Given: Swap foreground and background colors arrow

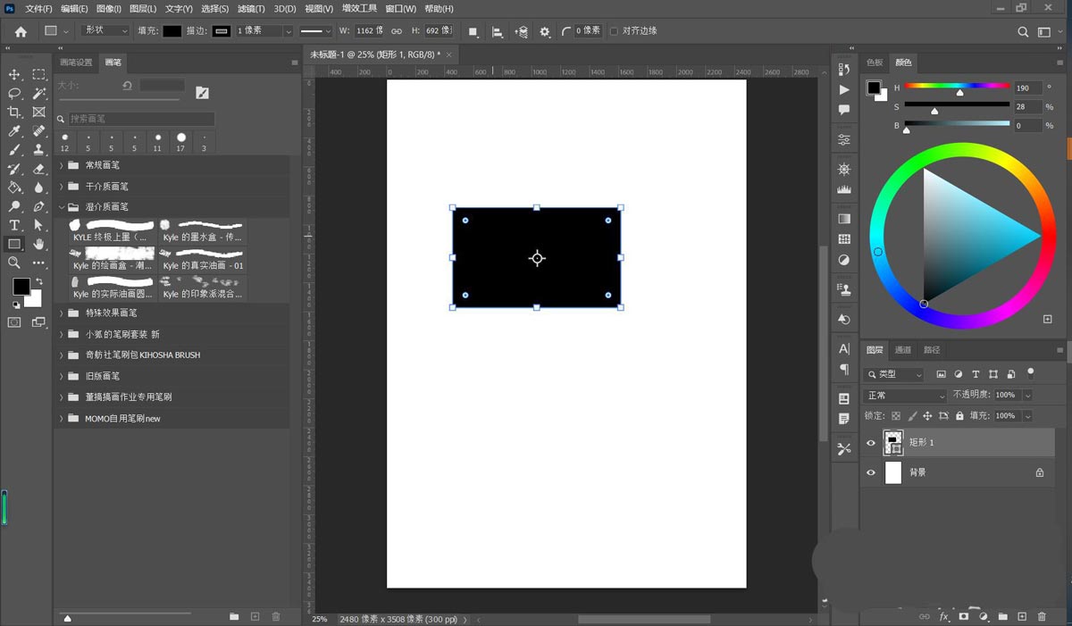Looking at the screenshot, I should pos(38,281).
